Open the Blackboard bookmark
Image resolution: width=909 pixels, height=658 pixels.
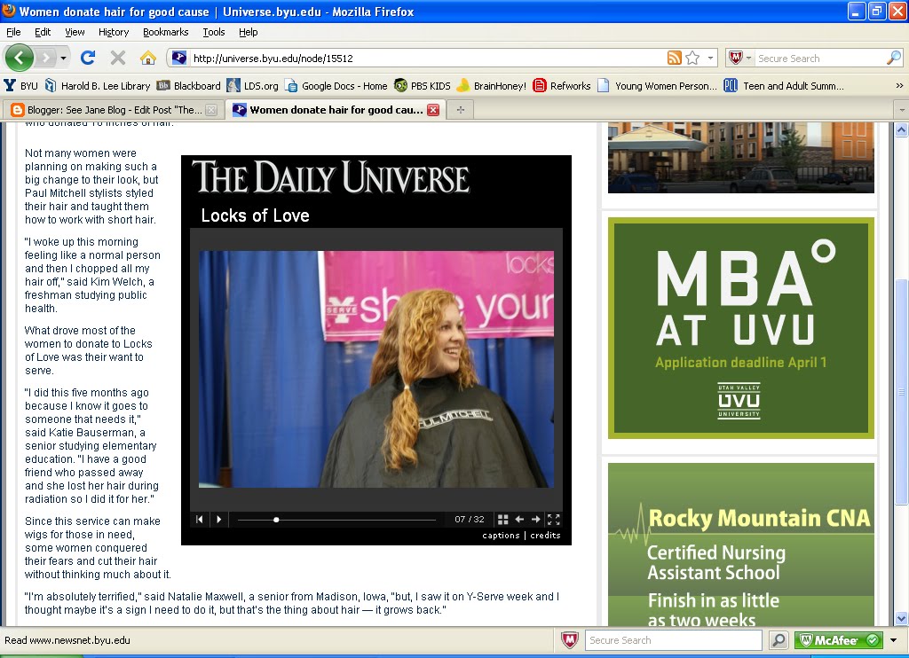coord(188,86)
